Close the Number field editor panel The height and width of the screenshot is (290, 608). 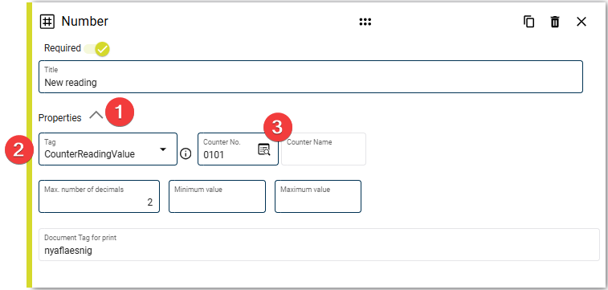[x=581, y=22]
